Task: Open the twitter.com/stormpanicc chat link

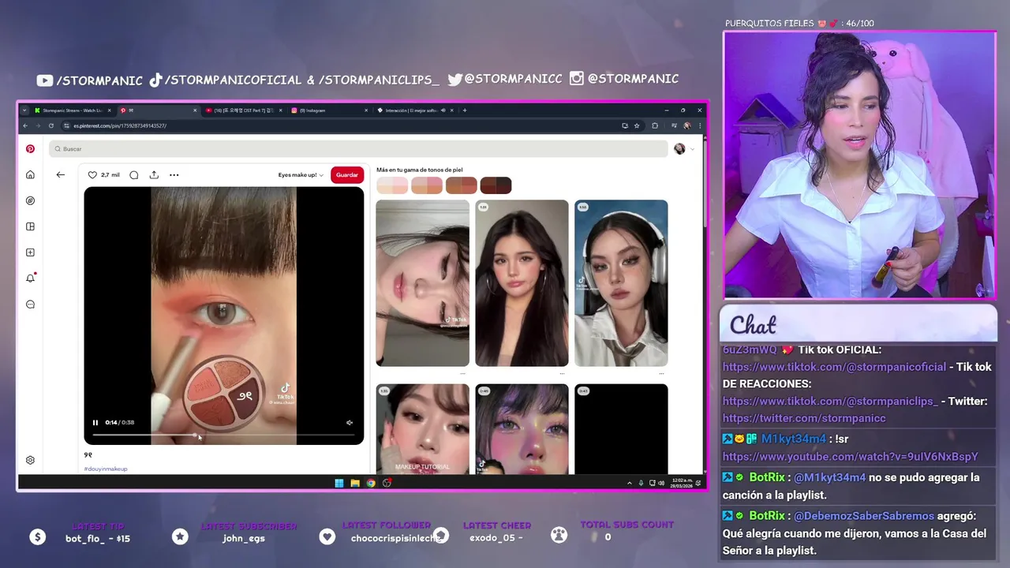Action: 804,418
